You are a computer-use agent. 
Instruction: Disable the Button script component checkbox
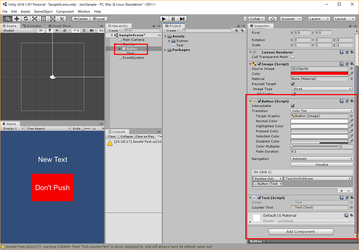(259, 101)
